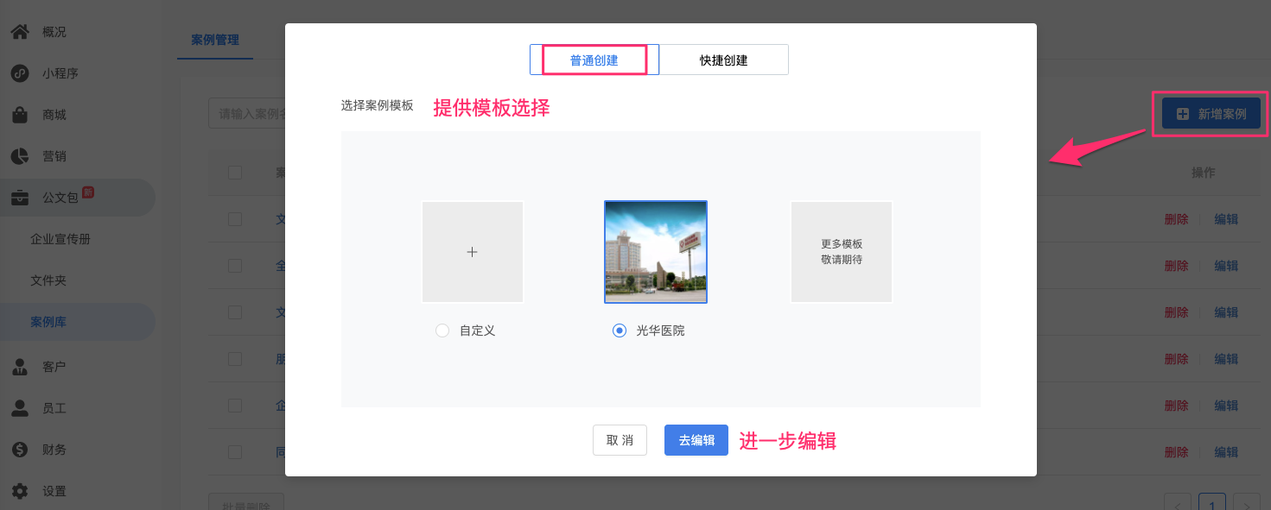Open the 公文包 briefcase icon
The width and height of the screenshot is (1271, 510).
click(x=20, y=198)
